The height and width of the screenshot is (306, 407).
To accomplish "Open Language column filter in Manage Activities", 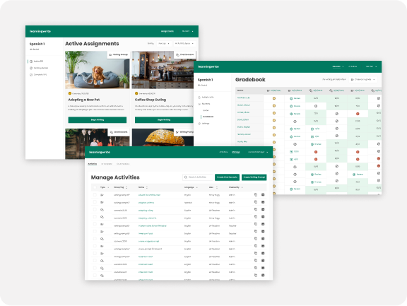I will coord(196,187).
